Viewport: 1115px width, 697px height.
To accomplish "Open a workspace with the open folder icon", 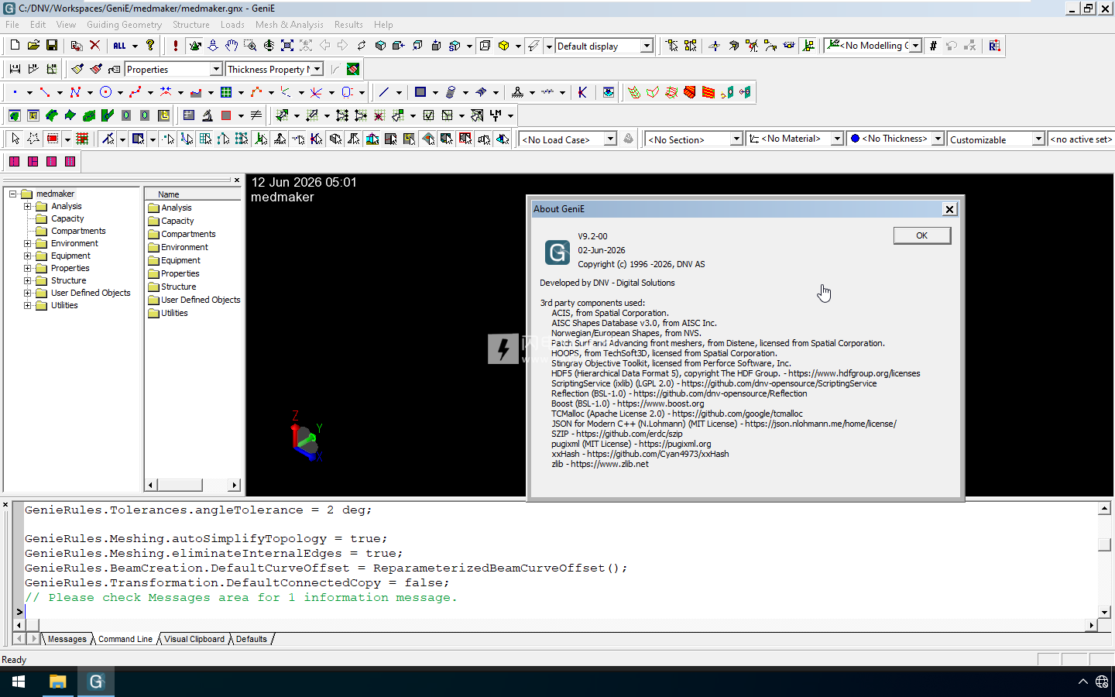I will coord(33,46).
